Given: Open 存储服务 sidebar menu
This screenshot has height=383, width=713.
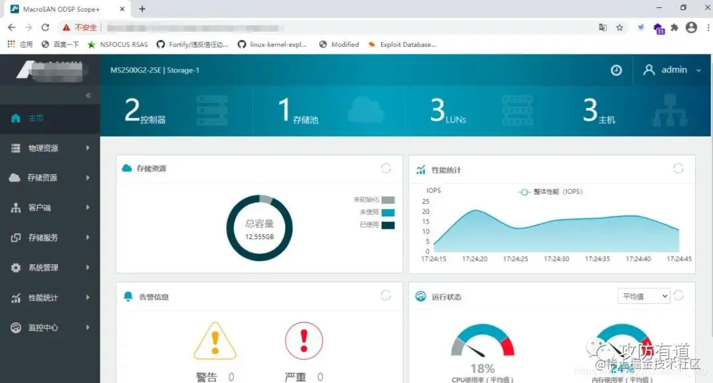Looking at the screenshot, I should pyautogui.click(x=50, y=237).
